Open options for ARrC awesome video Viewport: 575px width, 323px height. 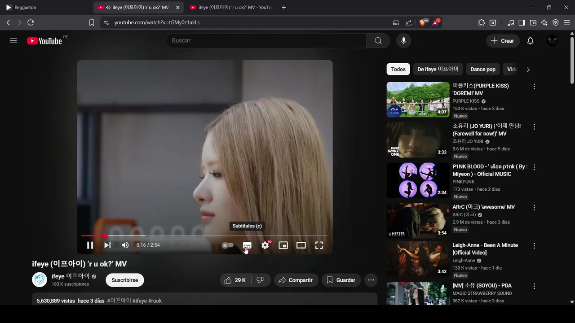click(534, 208)
